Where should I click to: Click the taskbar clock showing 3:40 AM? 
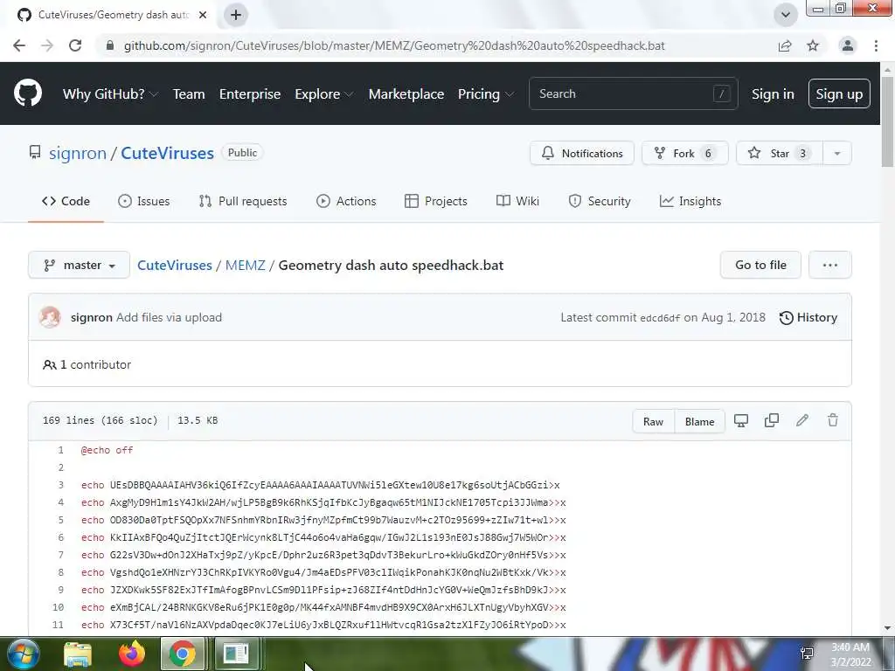tap(850, 654)
